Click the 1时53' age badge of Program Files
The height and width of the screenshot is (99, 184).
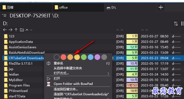point(132,85)
